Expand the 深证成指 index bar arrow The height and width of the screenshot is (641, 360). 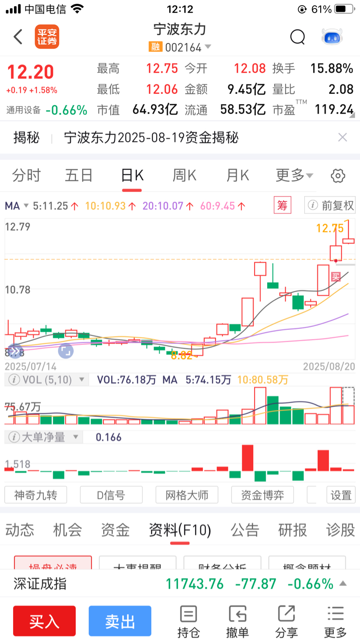tap(343, 584)
